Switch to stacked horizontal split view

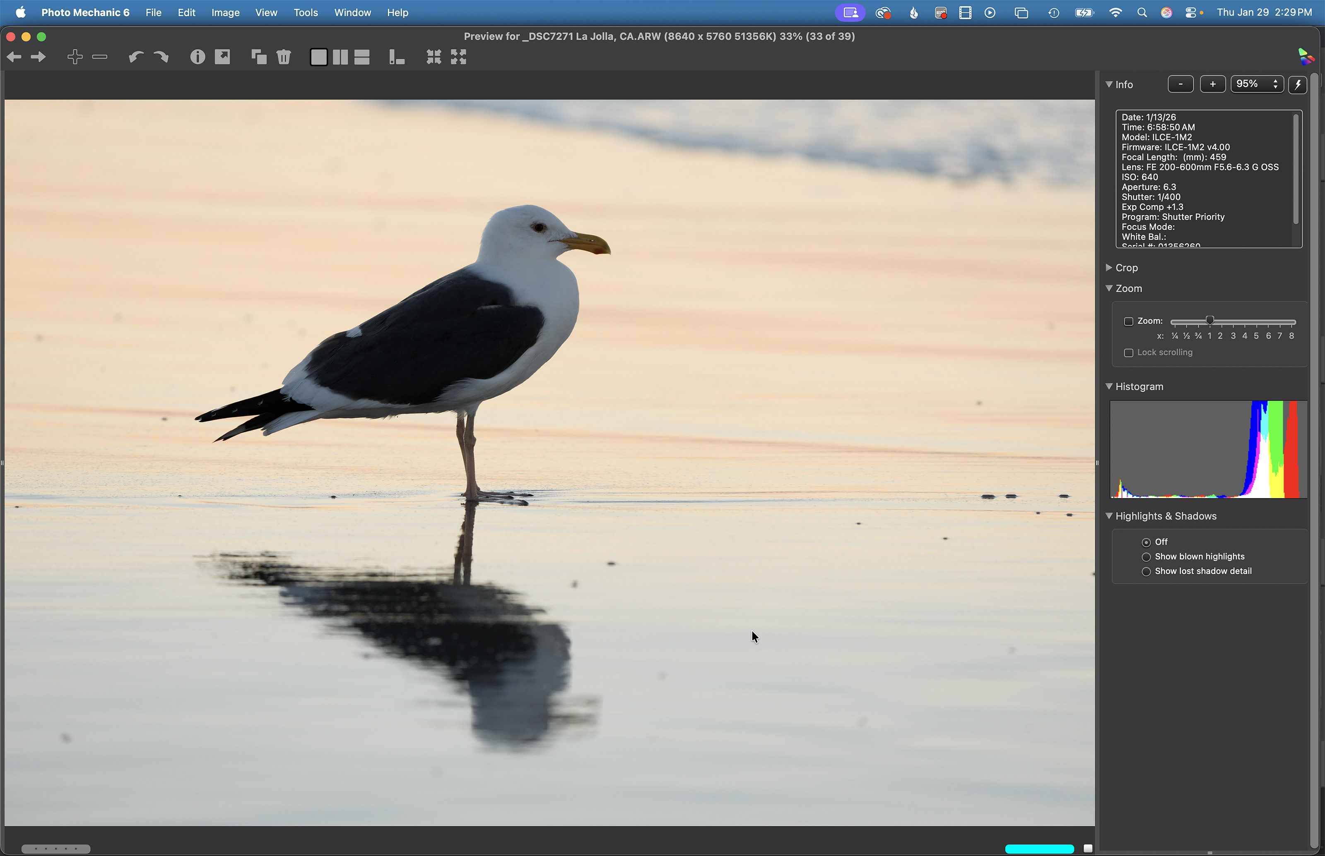click(x=362, y=57)
